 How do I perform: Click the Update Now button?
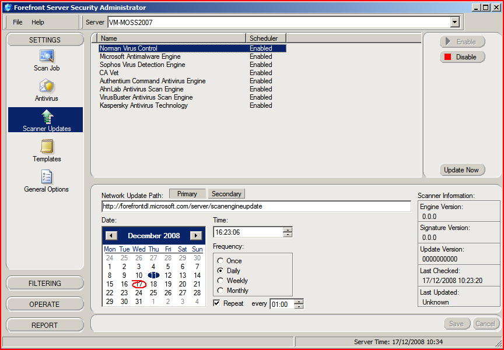[x=461, y=170]
